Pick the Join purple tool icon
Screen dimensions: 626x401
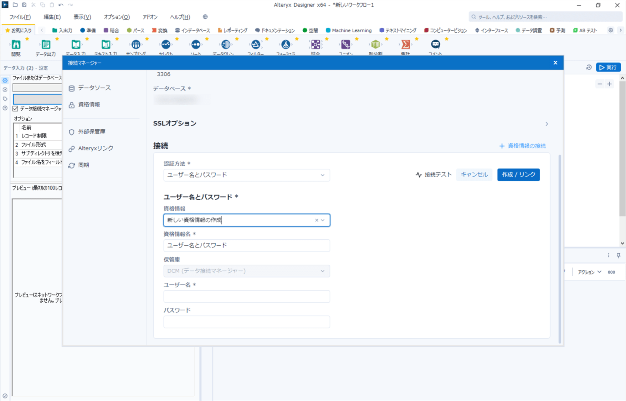click(x=316, y=45)
